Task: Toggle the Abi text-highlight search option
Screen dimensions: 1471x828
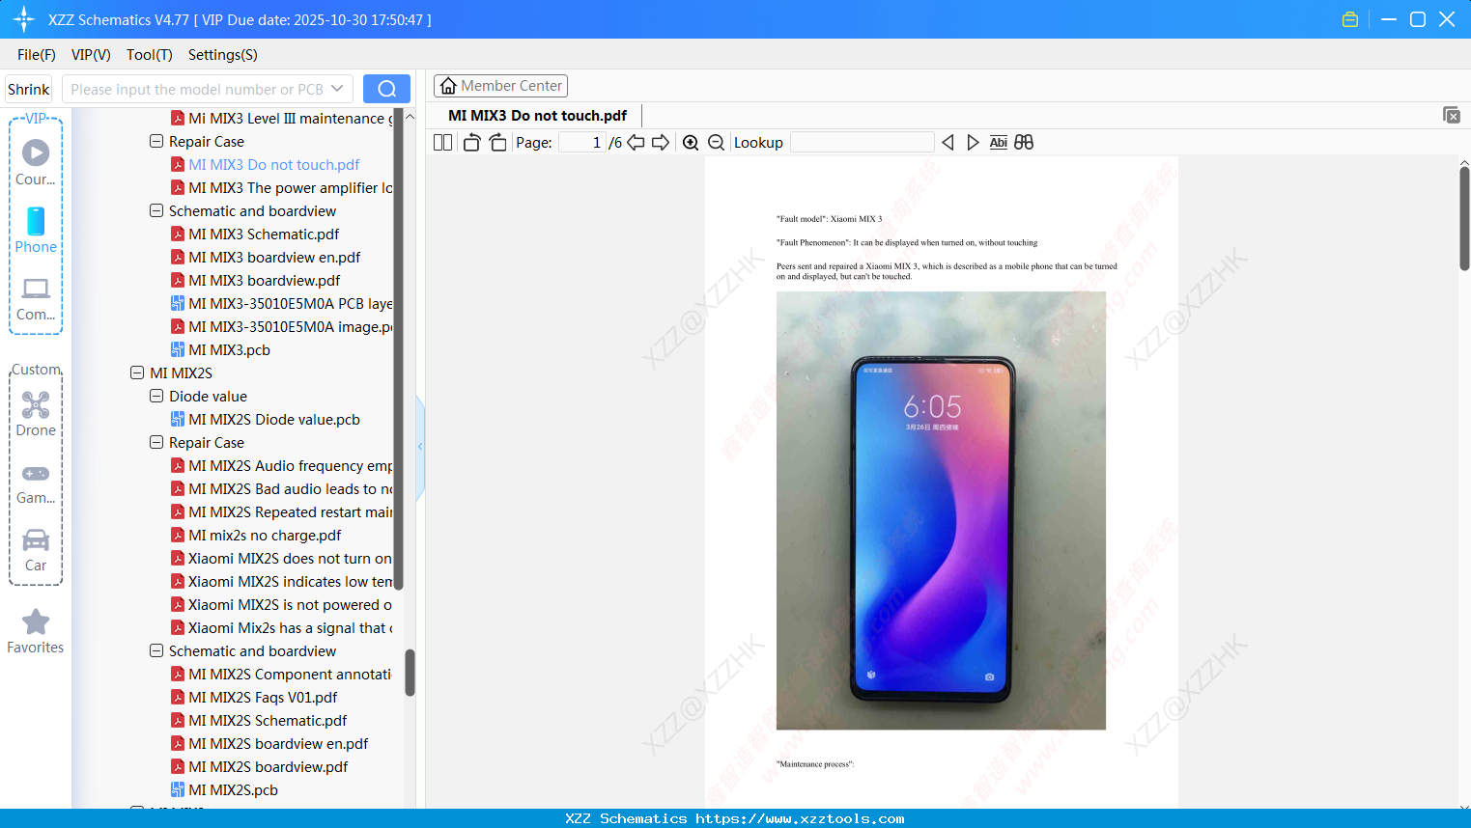Action: tap(998, 142)
